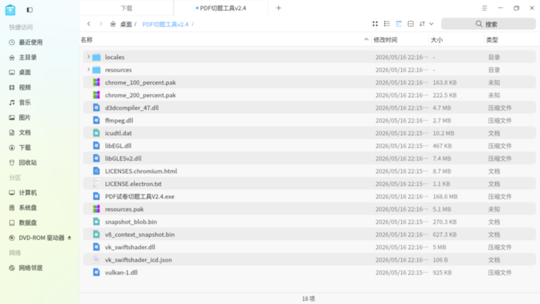Select snapshot_blob.bin file
The width and height of the screenshot is (540, 304).
309,221
